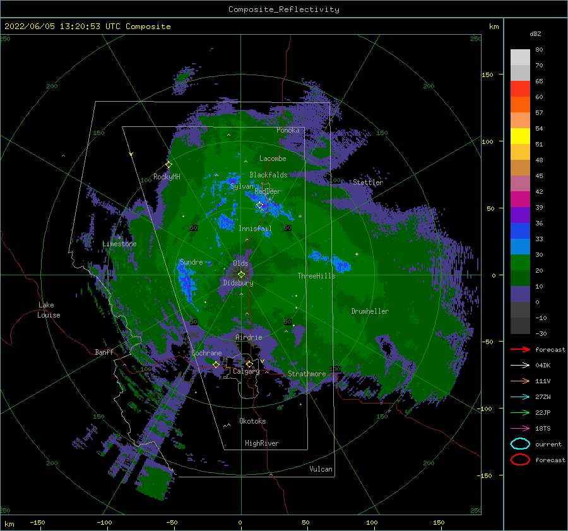Click the Composite_Reflectivity title

pos(283,9)
